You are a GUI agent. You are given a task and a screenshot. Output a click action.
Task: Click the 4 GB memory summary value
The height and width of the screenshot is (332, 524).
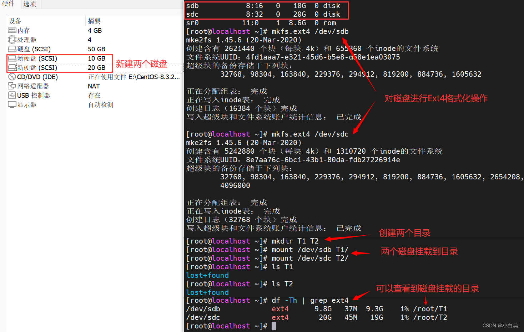coord(95,31)
